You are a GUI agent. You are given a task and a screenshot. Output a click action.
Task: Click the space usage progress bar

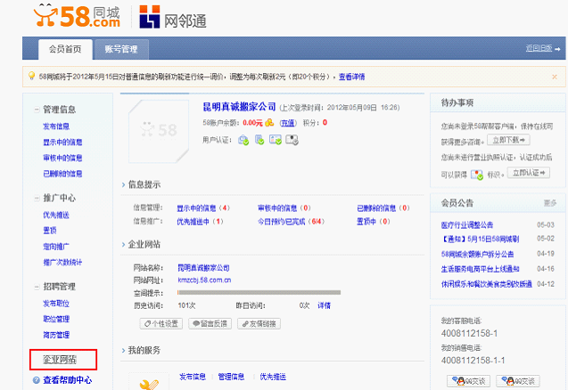[x=259, y=292]
